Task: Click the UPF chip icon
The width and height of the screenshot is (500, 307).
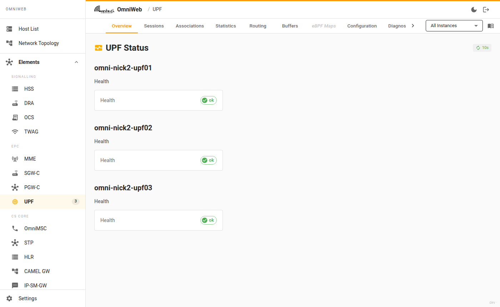Action: tap(15, 202)
